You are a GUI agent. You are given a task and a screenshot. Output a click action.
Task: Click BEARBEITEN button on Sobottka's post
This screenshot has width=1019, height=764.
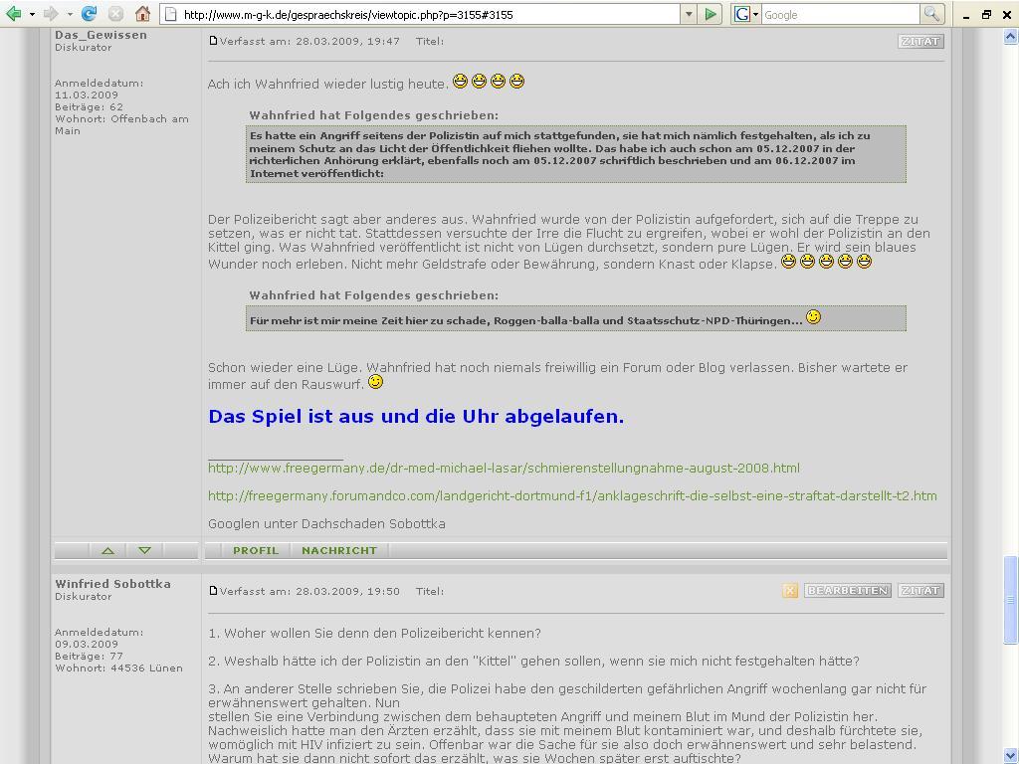pos(846,591)
